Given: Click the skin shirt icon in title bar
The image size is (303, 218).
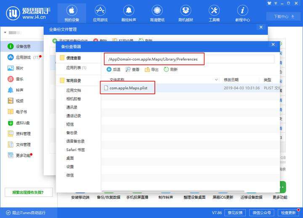Looking at the screenshot, I should tap(269, 3).
